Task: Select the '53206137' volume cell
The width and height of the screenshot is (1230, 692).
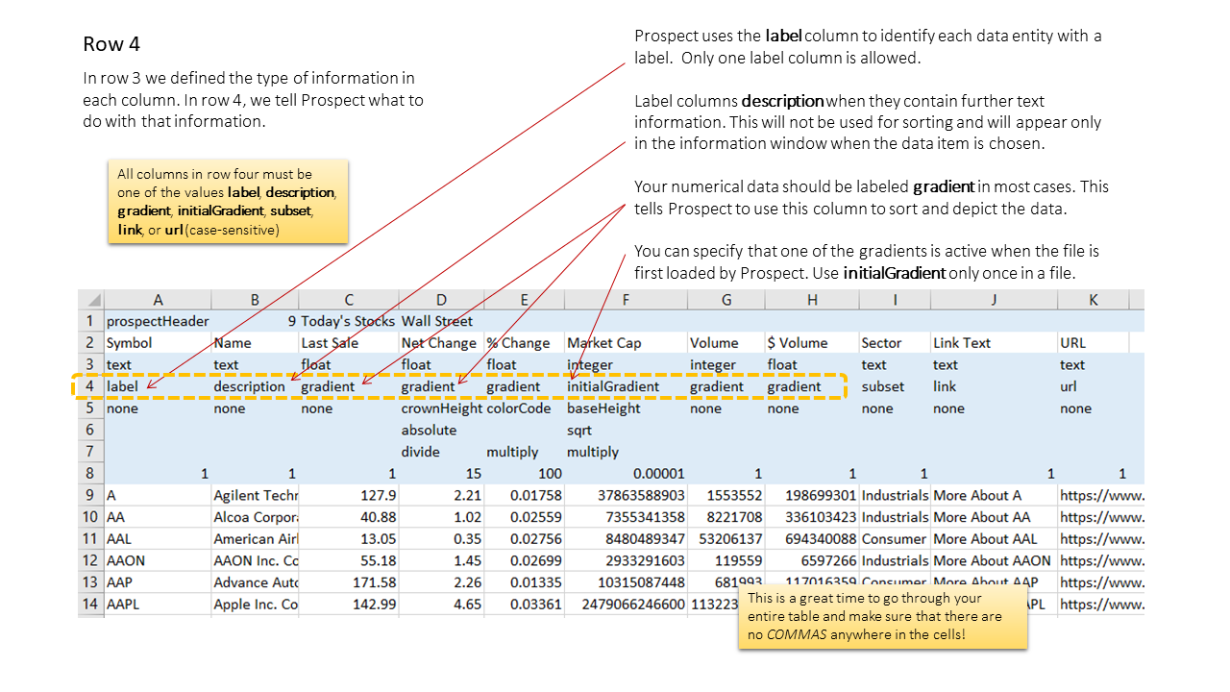Action: 726,539
